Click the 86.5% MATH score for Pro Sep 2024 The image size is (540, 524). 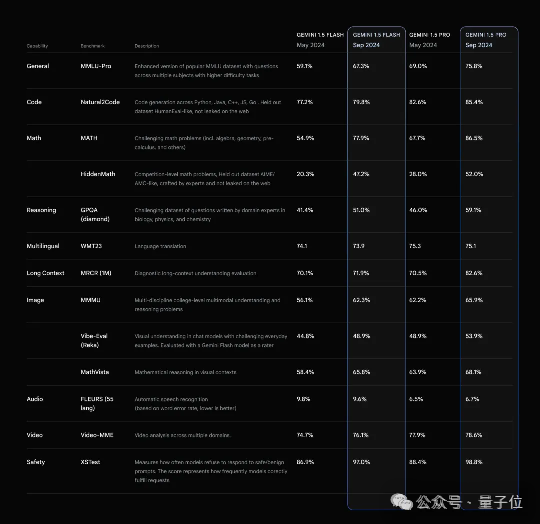(474, 138)
